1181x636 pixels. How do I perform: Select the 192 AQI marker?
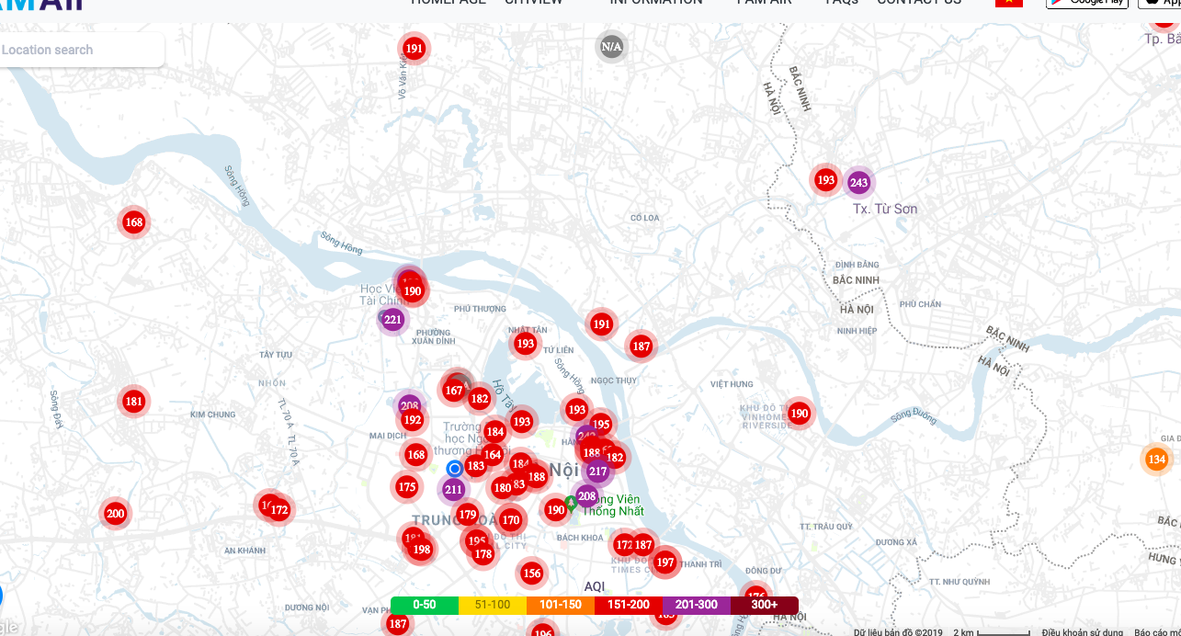pos(413,420)
